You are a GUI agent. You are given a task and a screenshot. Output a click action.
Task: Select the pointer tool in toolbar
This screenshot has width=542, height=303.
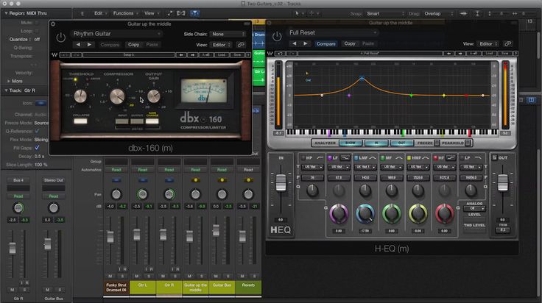(x=297, y=13)
